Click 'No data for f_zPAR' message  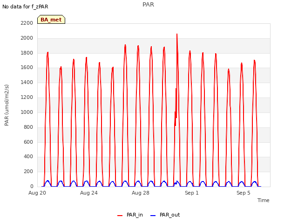pyautogui.click(x=25, y=7)
